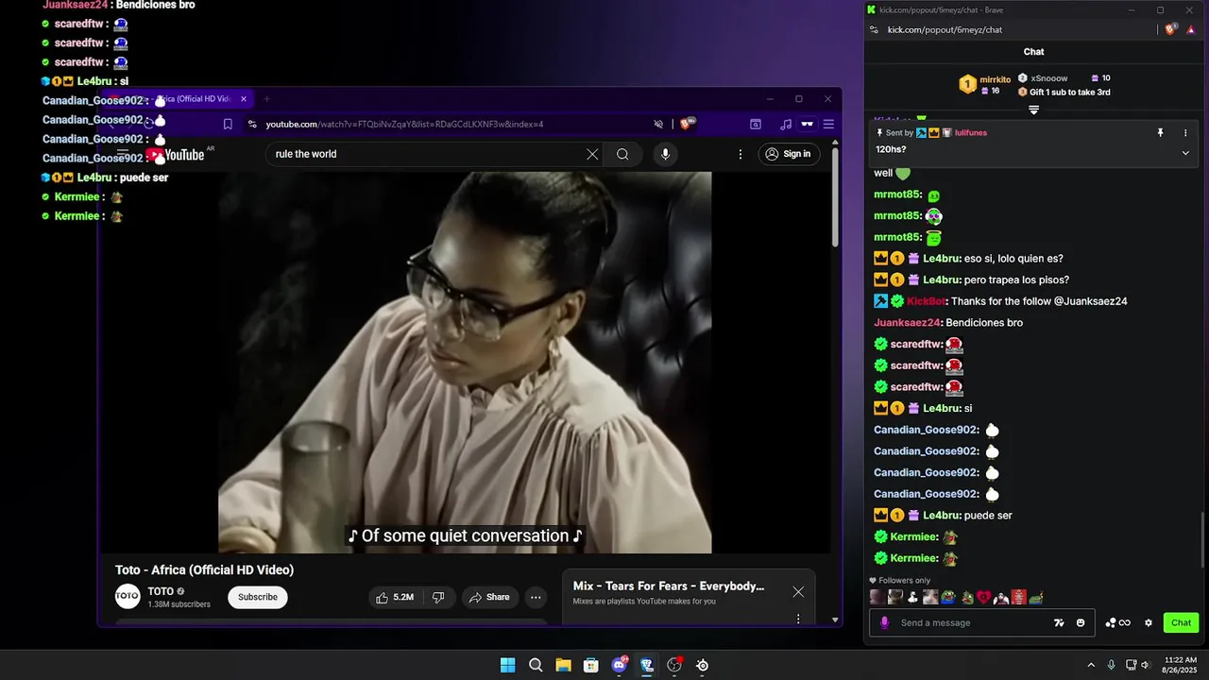Bookmark the YouTube page in Brave
Viewport: 1209px width, 680px height.
228,125
